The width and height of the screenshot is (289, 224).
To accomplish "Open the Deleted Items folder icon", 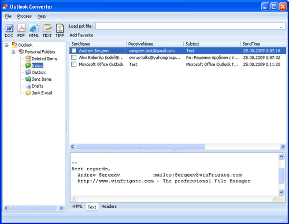I will [x=28, y=58].
